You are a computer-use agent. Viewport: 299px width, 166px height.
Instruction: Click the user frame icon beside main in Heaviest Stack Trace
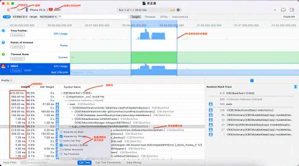(x=210, y=104)
